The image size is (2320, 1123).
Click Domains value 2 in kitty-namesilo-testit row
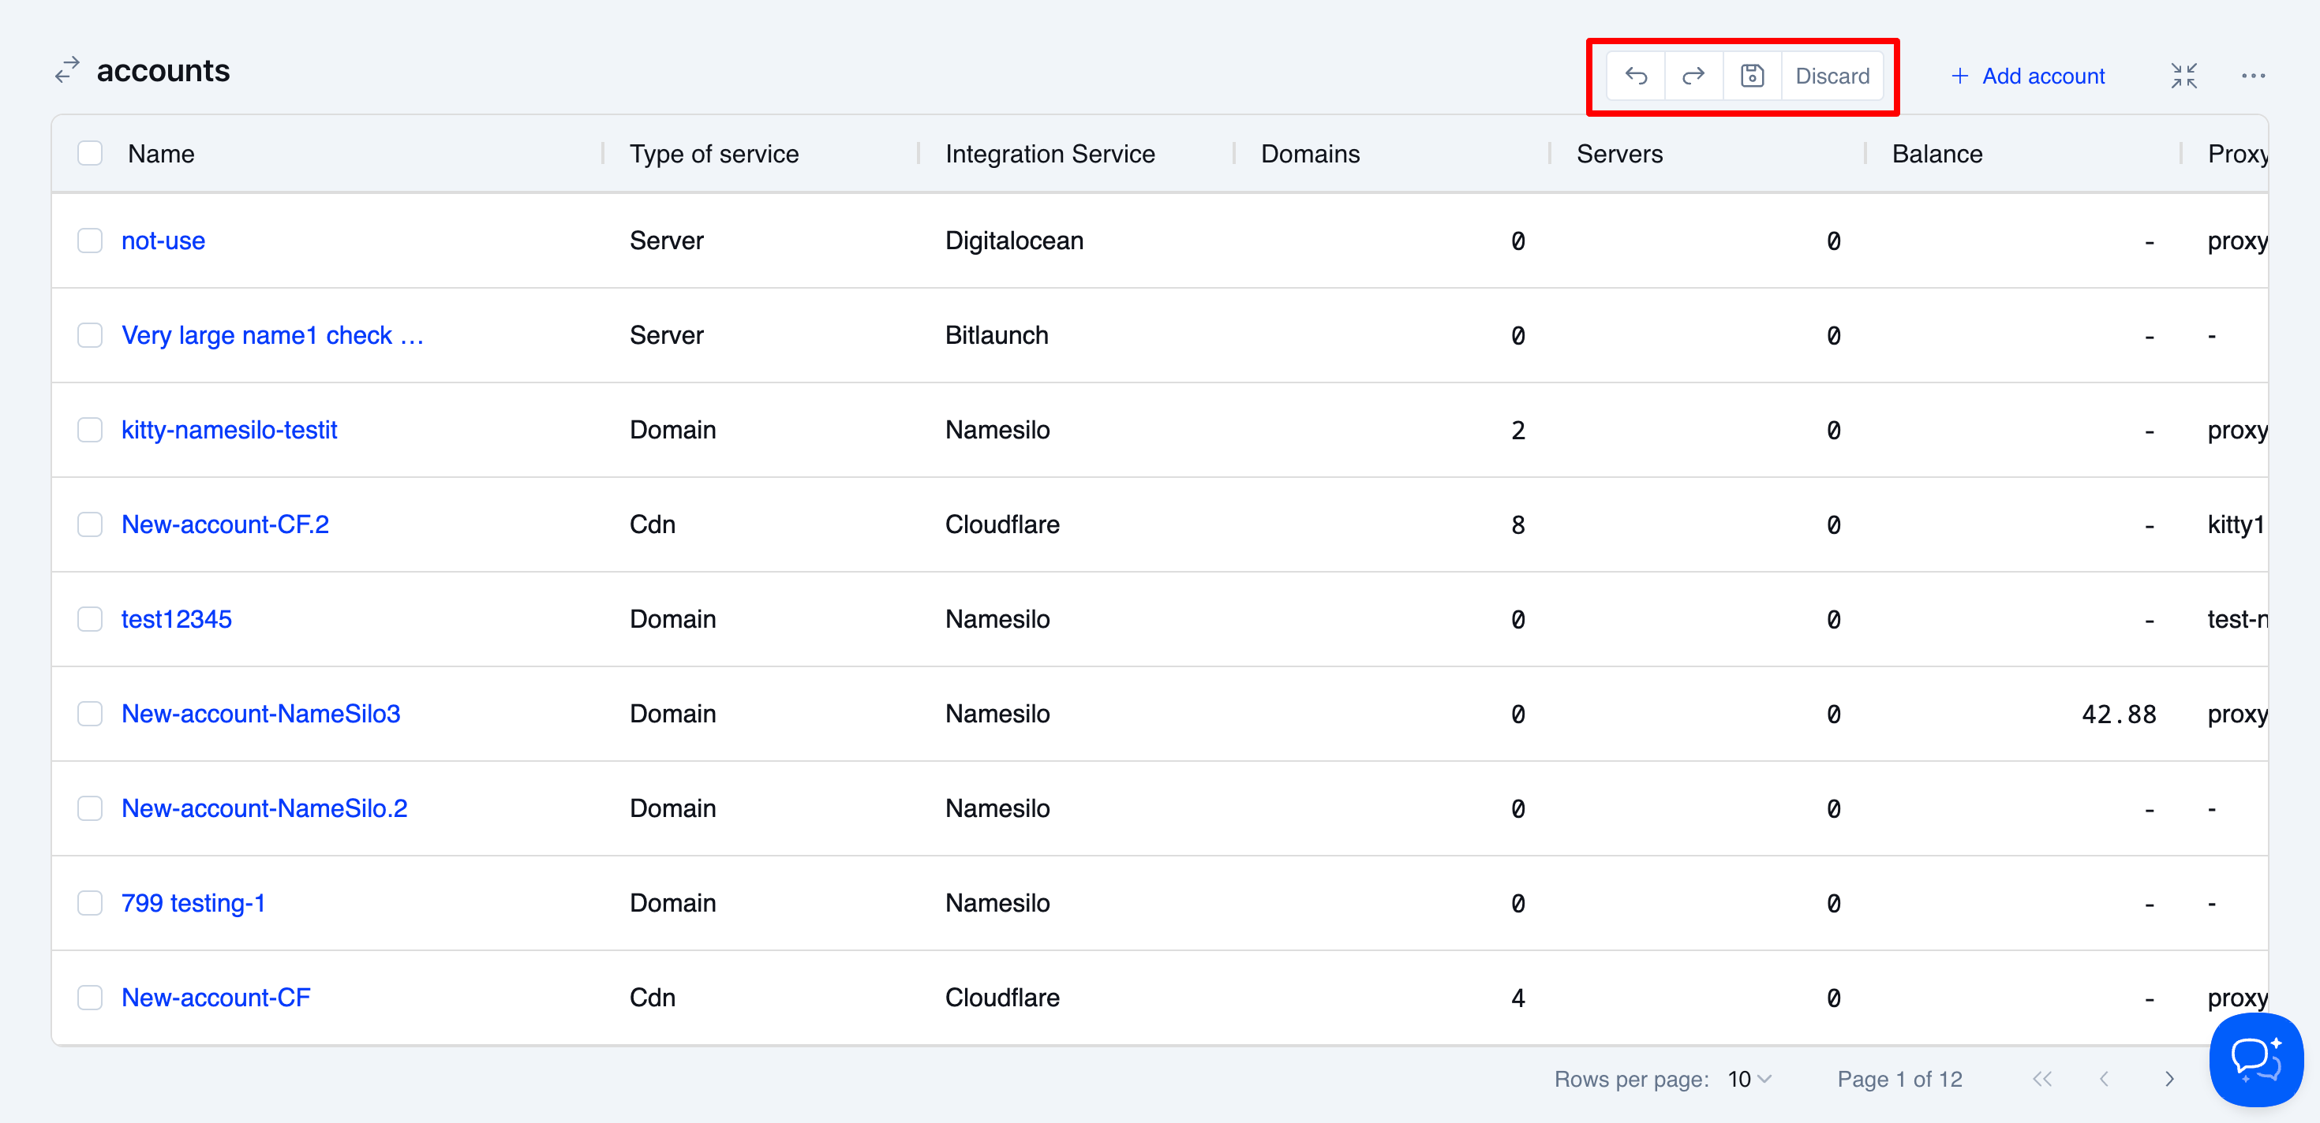(x=1517, y=430)
